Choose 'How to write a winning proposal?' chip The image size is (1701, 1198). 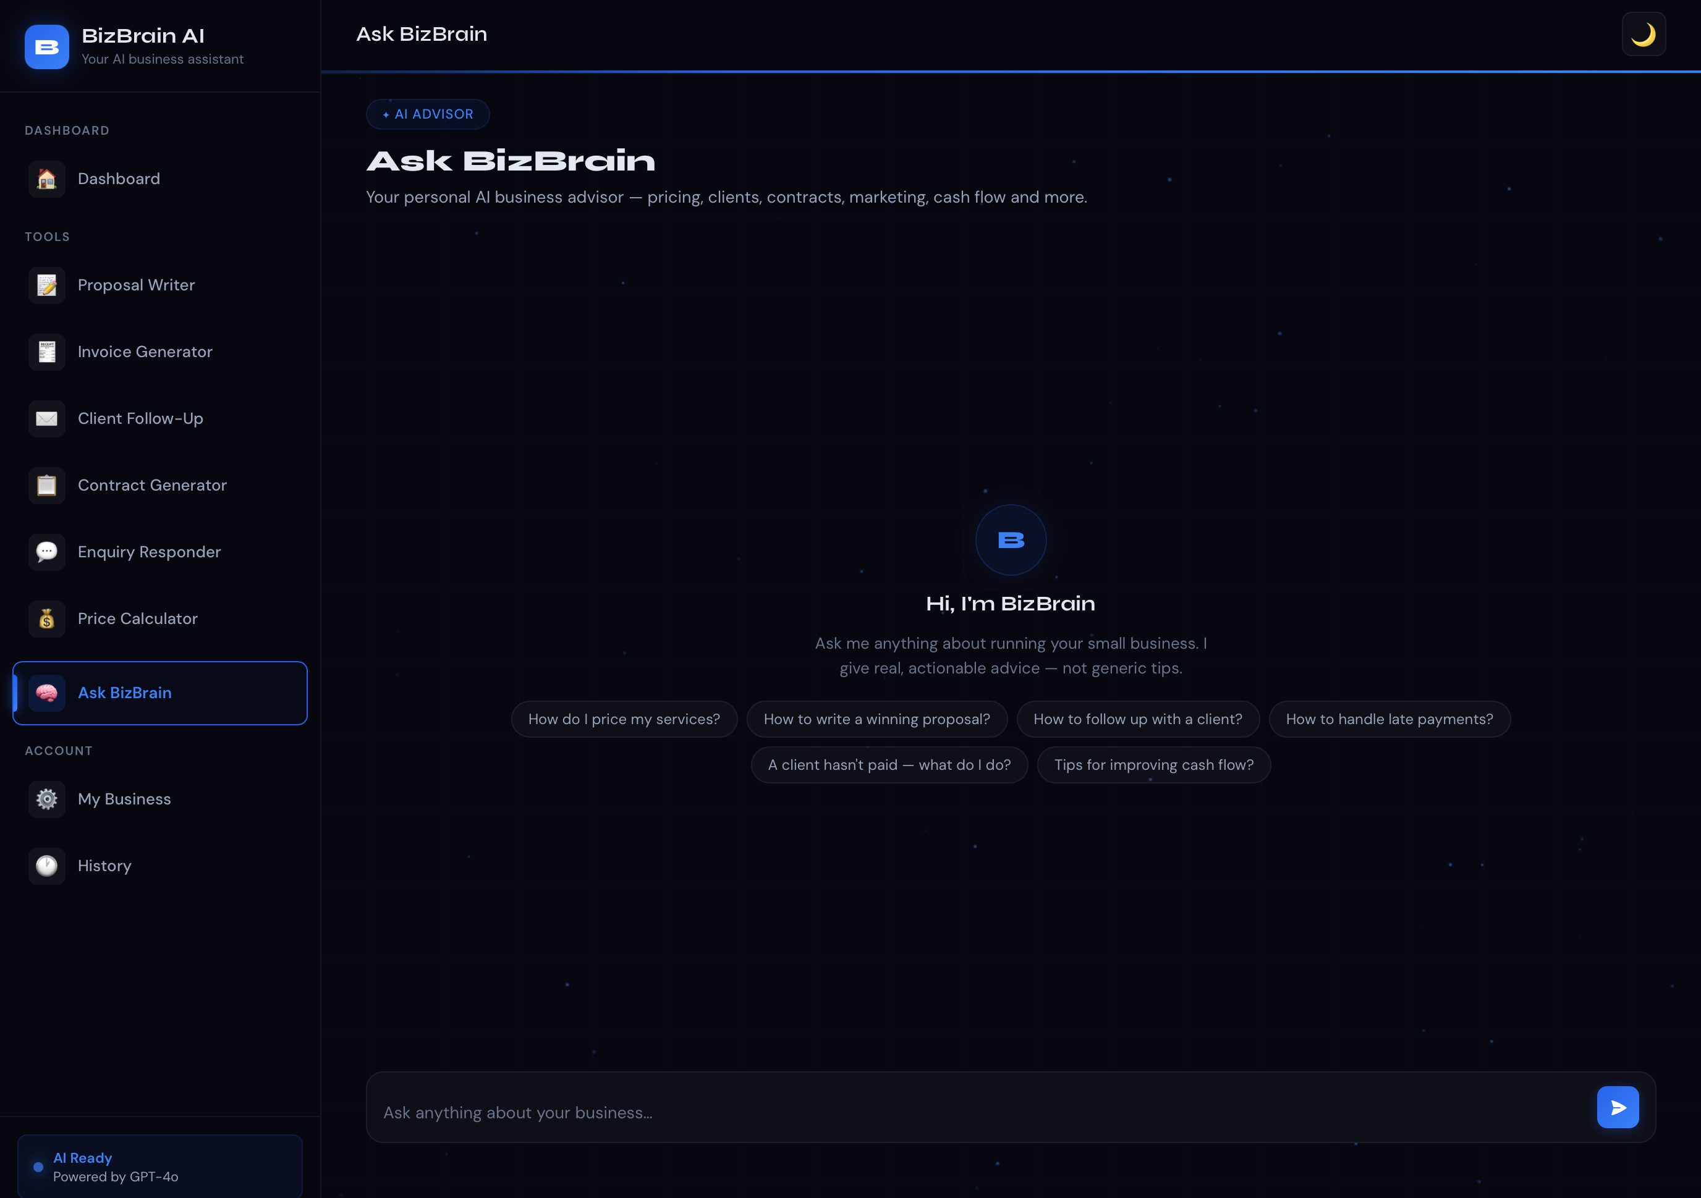point(876,719)
